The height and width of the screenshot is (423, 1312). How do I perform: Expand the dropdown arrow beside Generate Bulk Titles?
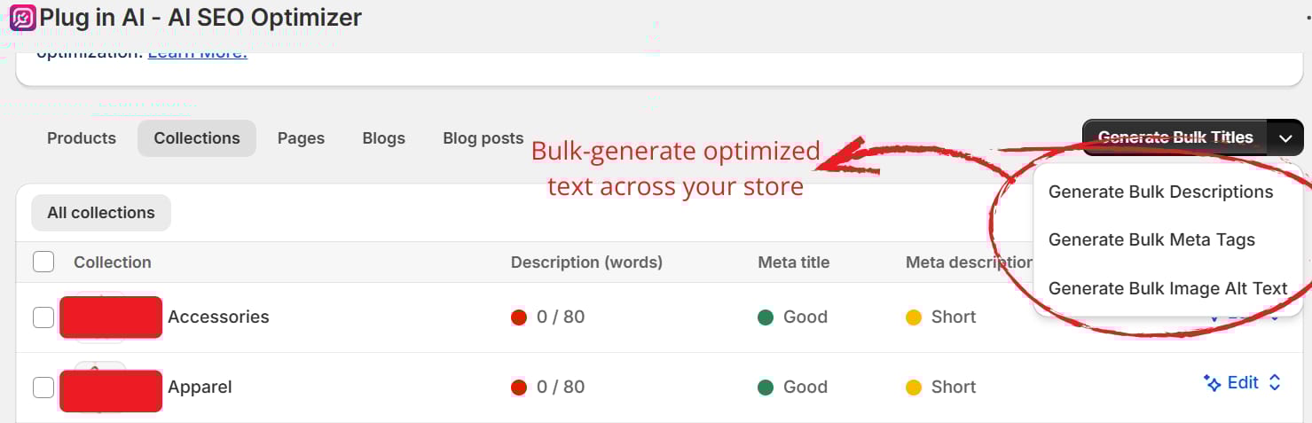coord(1285,137)
